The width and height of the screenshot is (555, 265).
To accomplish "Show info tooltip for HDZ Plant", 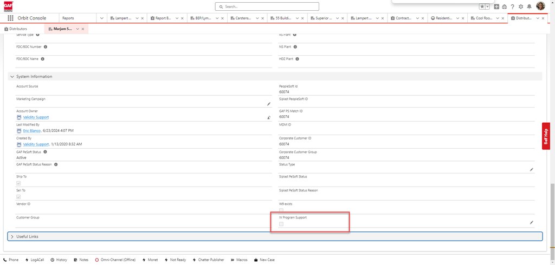I will point(298,59).
